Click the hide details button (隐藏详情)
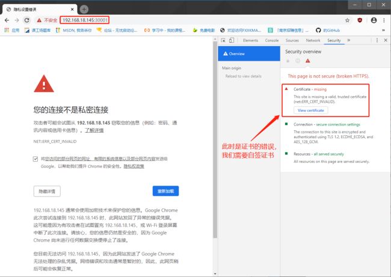The image size is (391, 277). (47, 191)
